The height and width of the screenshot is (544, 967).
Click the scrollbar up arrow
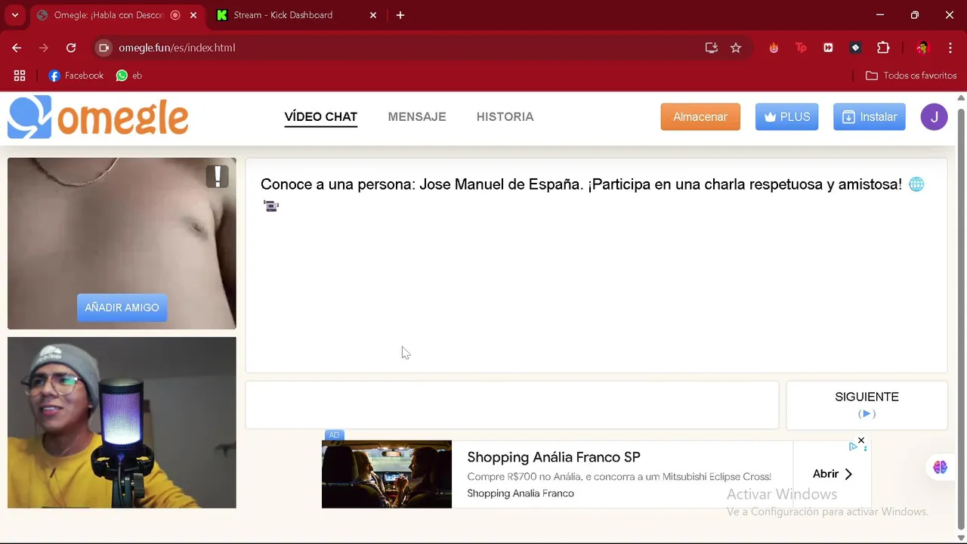click(x=961, y=97)
